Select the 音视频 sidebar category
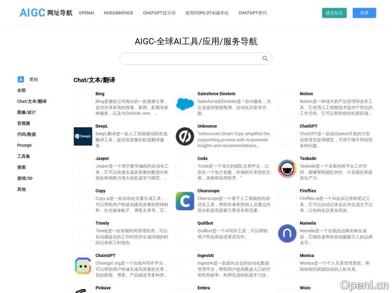The height and width of the screenshot is (293, 392). pyautogui.click(x=24, y=123)
